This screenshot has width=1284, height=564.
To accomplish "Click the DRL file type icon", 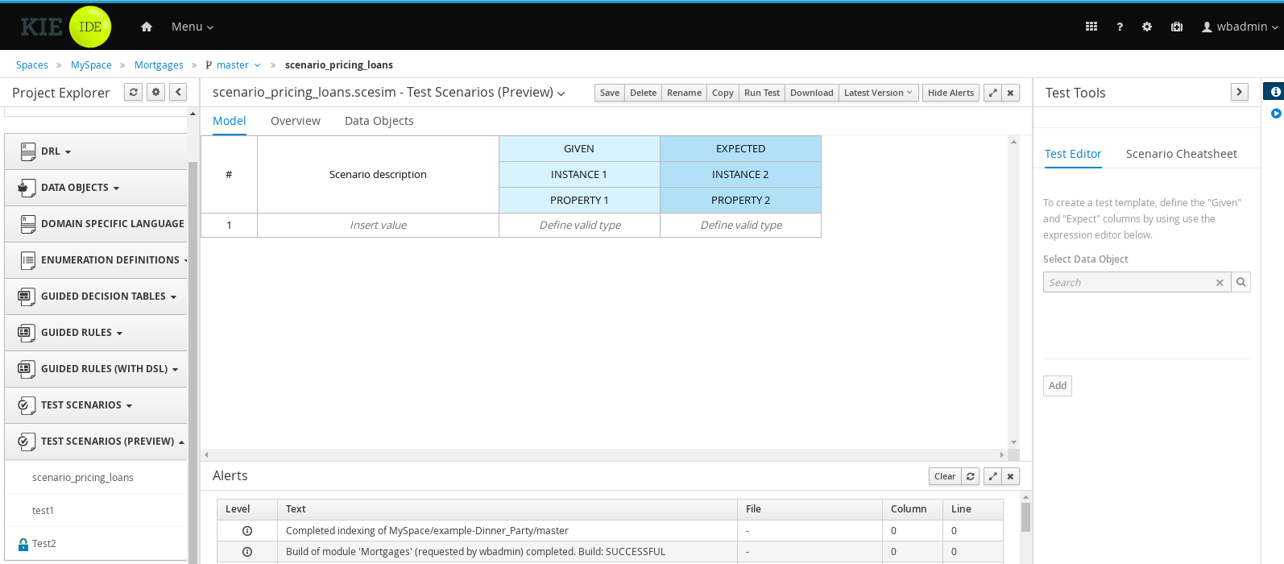I will [x=28, y=151].
